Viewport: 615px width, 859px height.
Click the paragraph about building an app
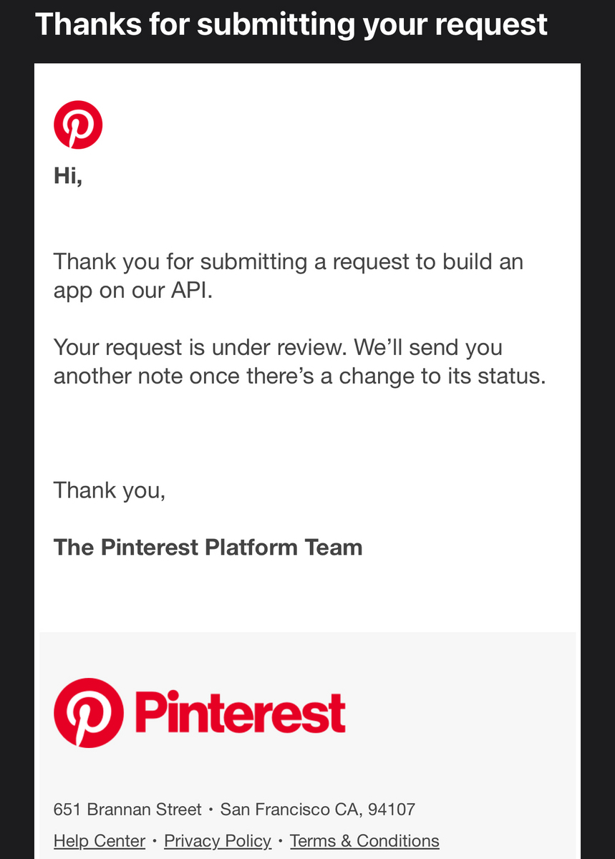point(289,276)
